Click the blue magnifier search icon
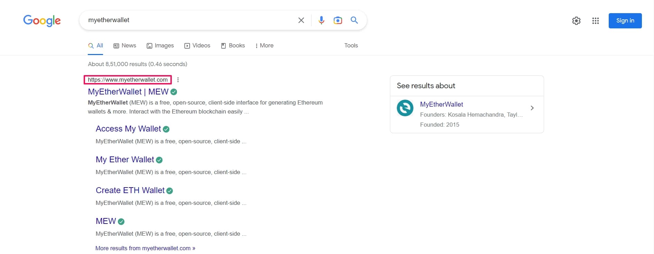Viewport: 654px width, 254px height. [x=354, y=20]
